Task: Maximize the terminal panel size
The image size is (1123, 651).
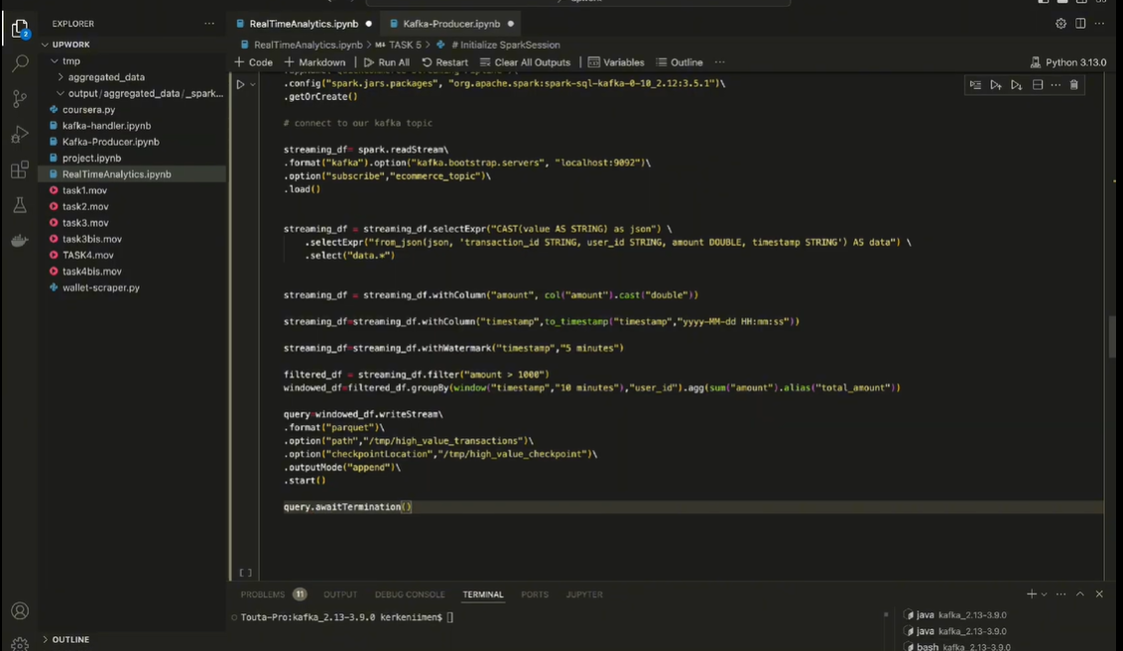Action: 1080,595
